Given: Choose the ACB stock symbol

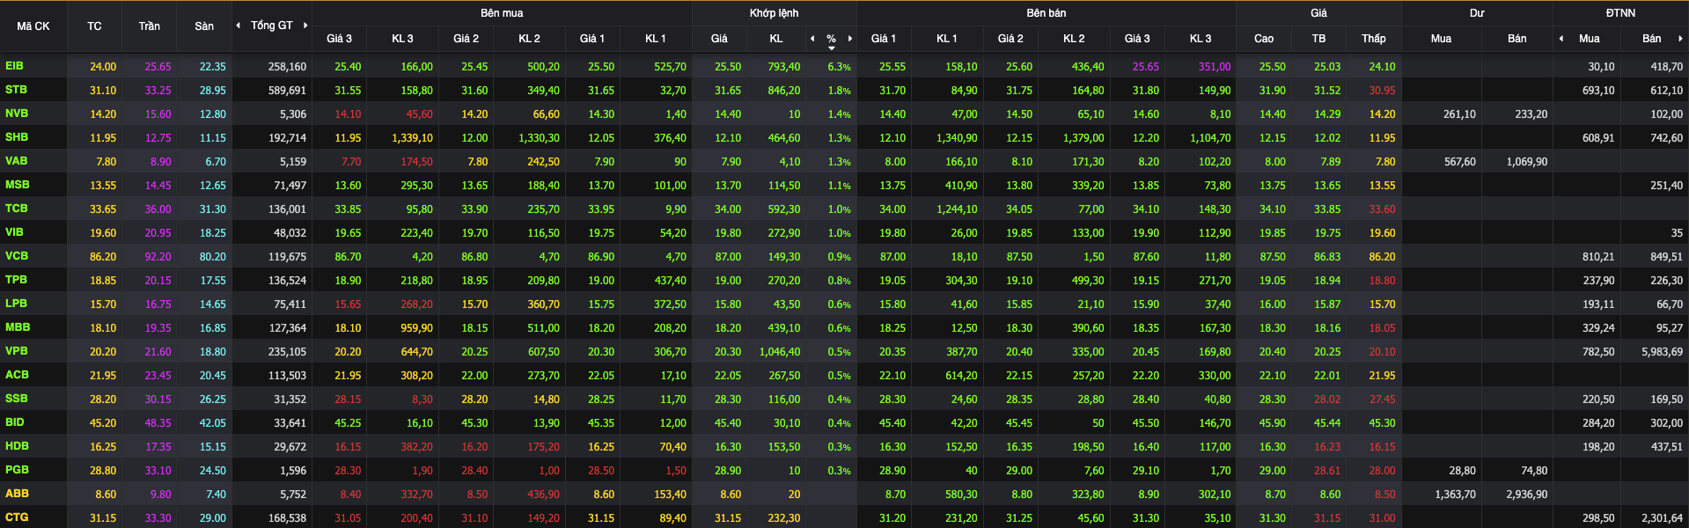Looking at the screenshot, I should pyautogui.click(x=17, y=375).
